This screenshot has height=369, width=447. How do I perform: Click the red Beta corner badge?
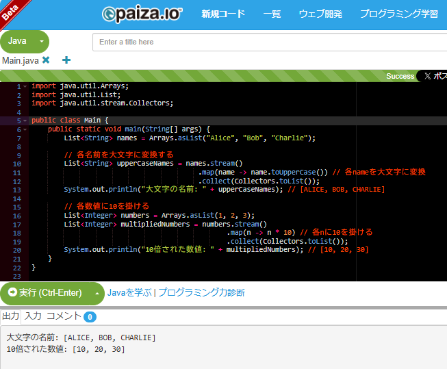tap(10, 8)
